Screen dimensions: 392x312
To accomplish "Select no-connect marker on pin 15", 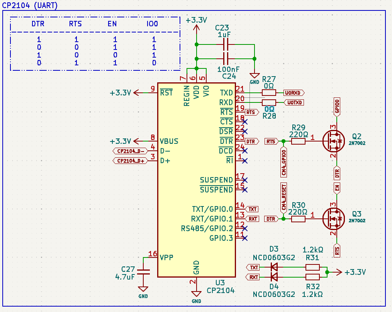I will click(245, 190).
